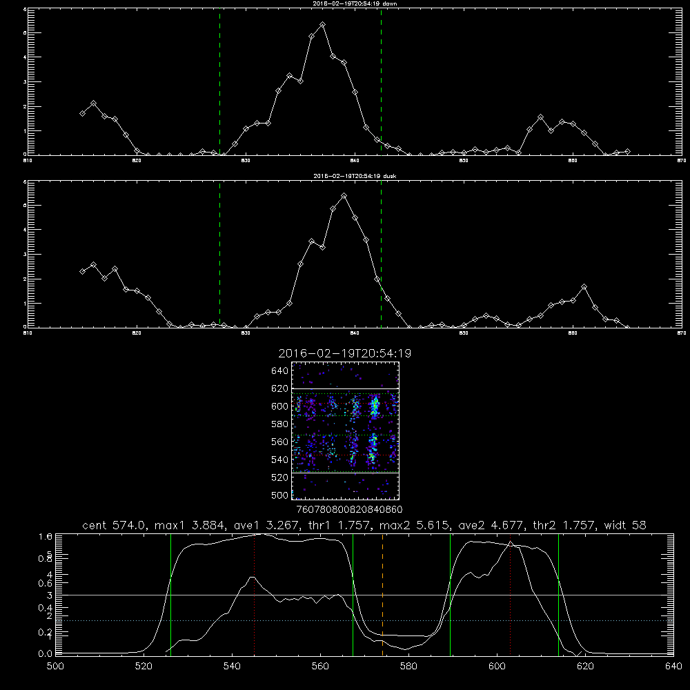The image size is (690, 690).
Task: Click the green vertical line near 567 in the bottom plot
Action: pos(353,595)
